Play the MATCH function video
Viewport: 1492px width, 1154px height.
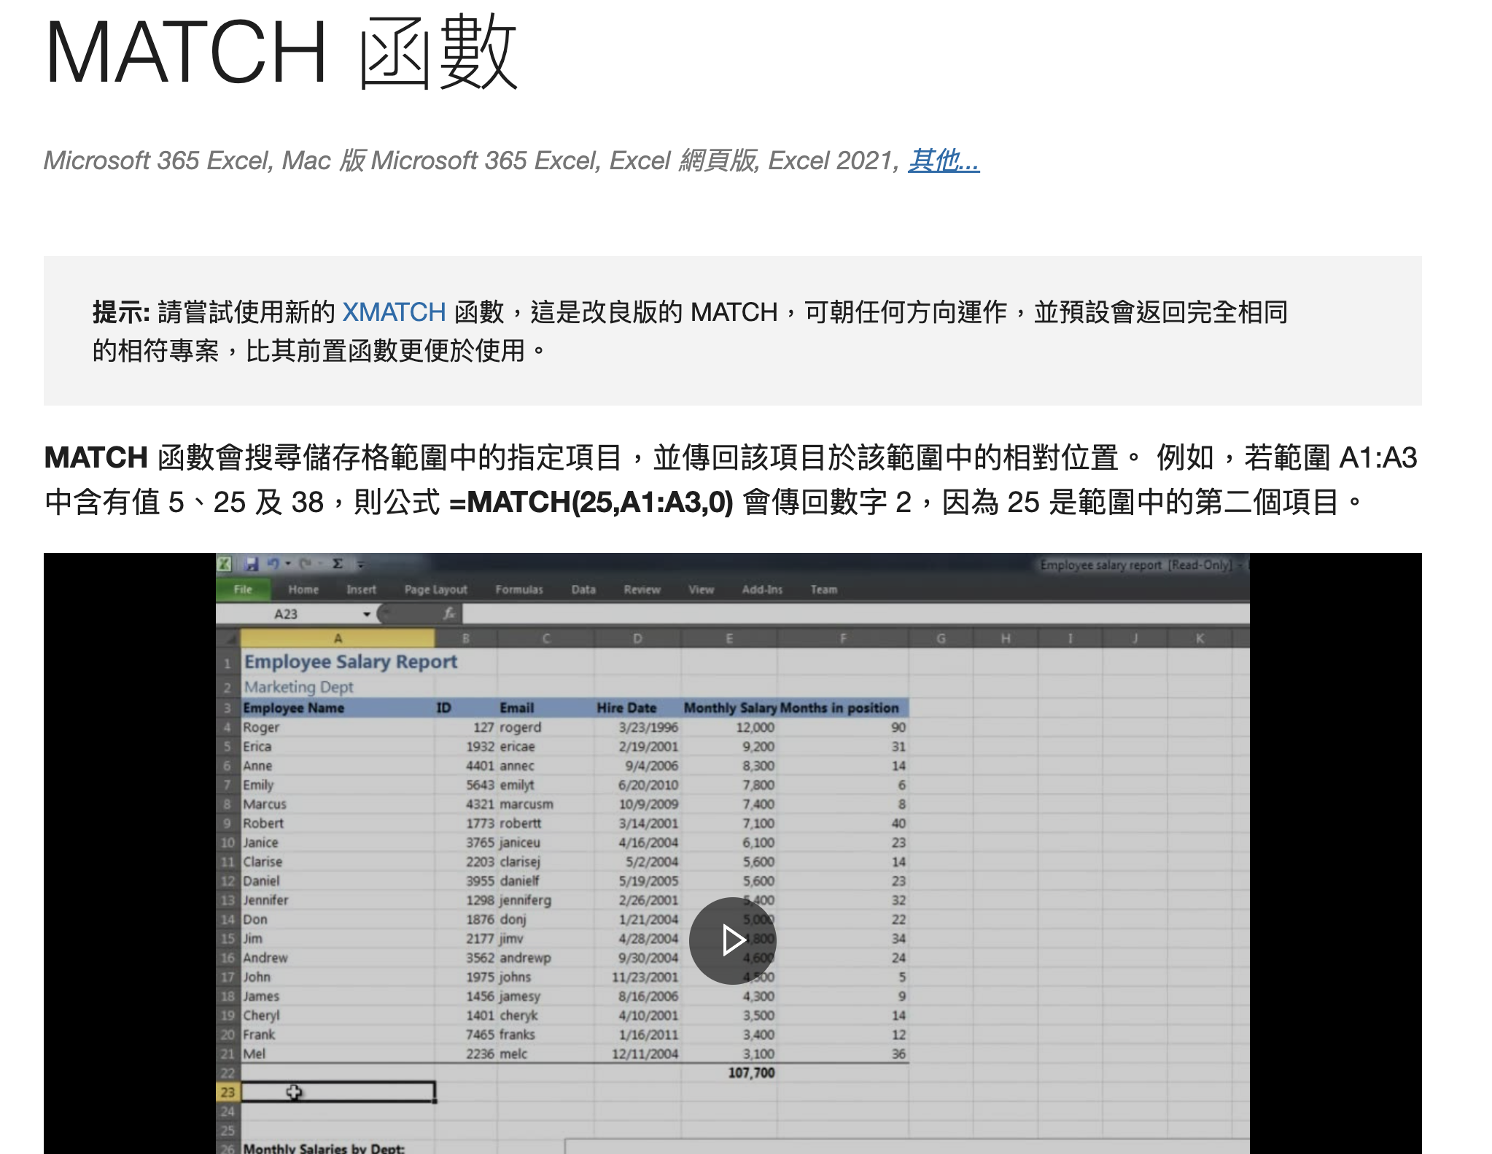(x=732, y=940)
